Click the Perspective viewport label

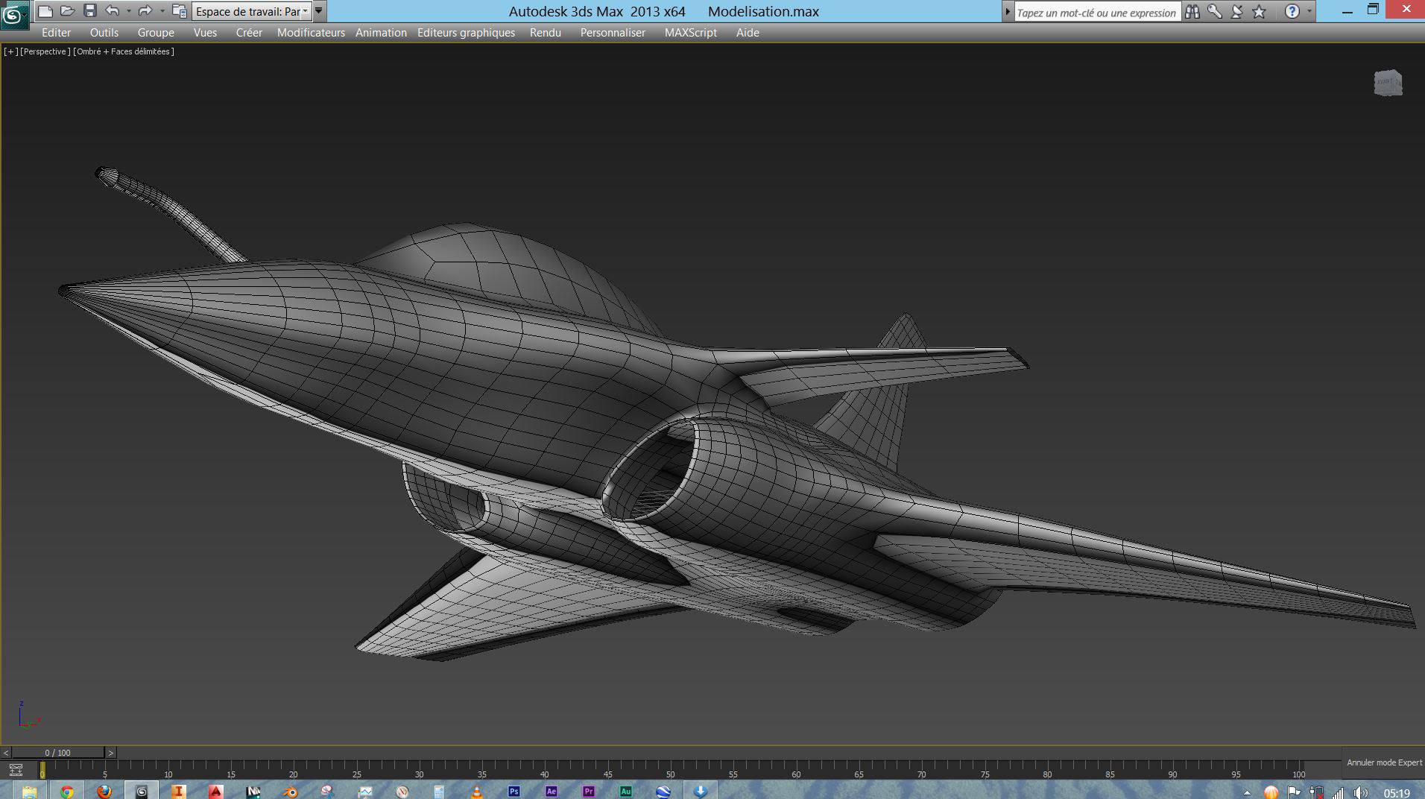tap(45, 51)
